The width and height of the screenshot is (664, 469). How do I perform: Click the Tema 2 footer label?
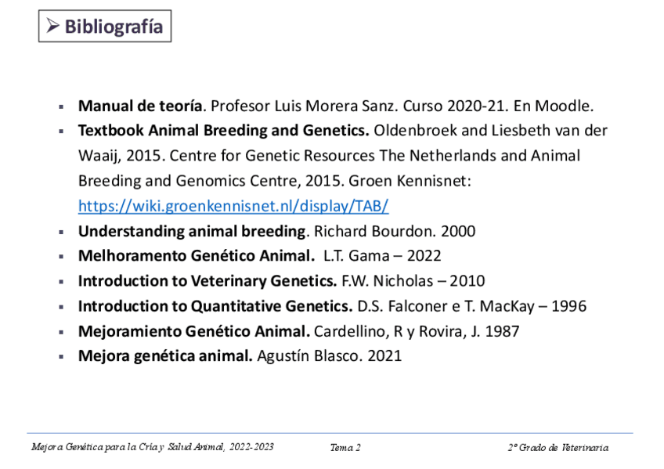click(345, 448)
